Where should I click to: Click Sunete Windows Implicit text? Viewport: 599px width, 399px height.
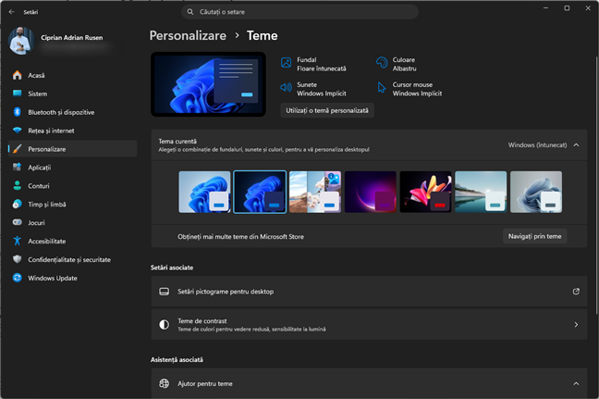pos(322,89)
